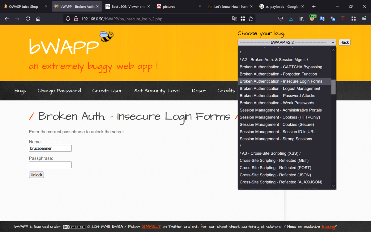Open the 'Set Security Level' menu item

[x=157, y=91]
